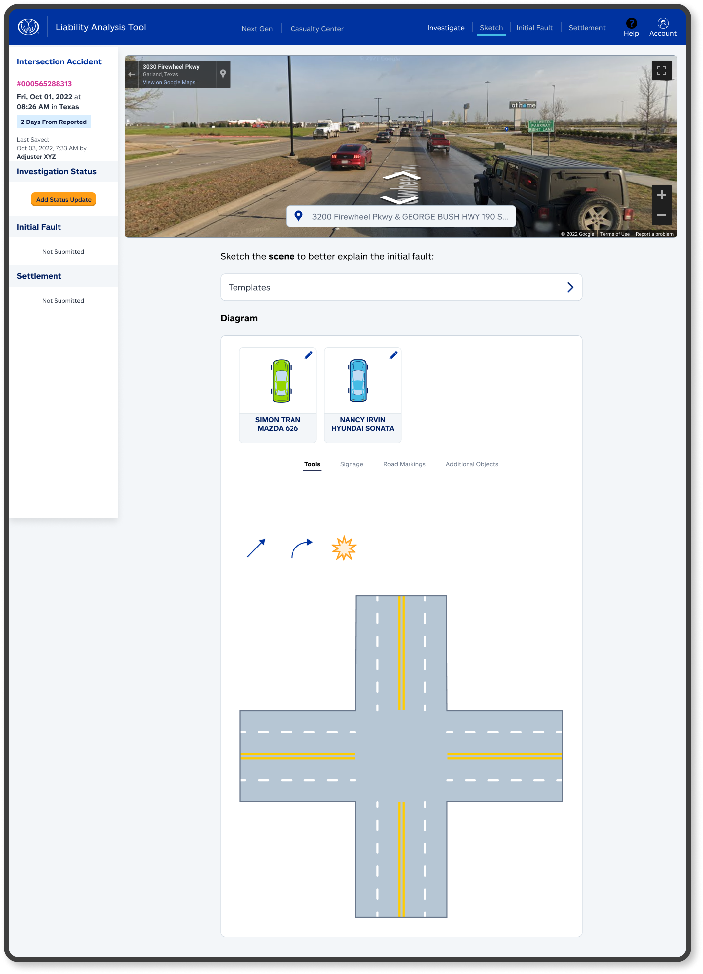The width and height of the screenshot is (703, 974).
Task: Click SIMON TRAN MAZDA 626 label
Action: 278,424
